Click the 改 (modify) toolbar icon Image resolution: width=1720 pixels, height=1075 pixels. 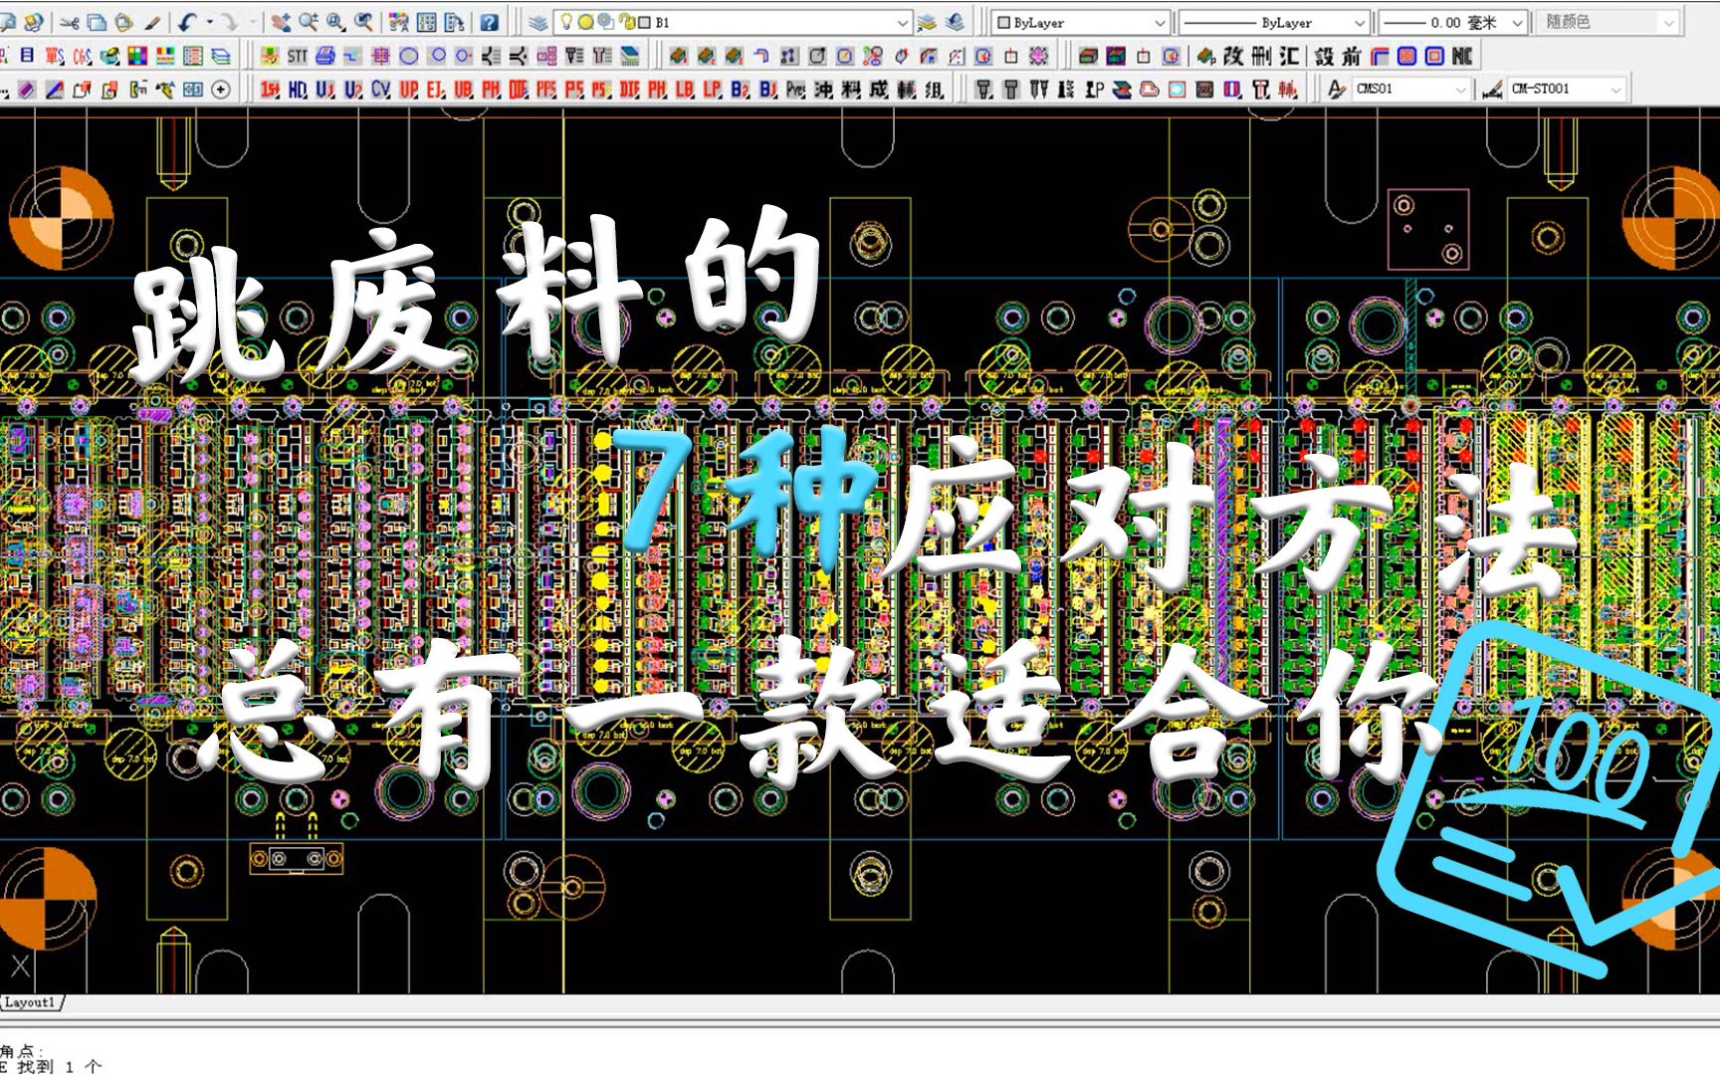(1233, 57)
